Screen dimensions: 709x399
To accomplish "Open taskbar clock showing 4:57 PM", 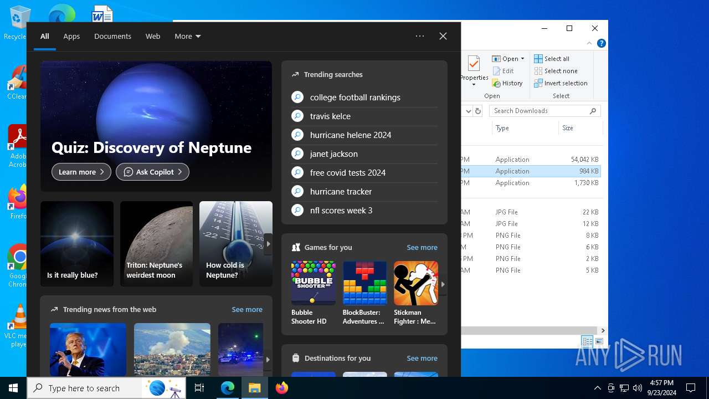I will click(661, 388).
